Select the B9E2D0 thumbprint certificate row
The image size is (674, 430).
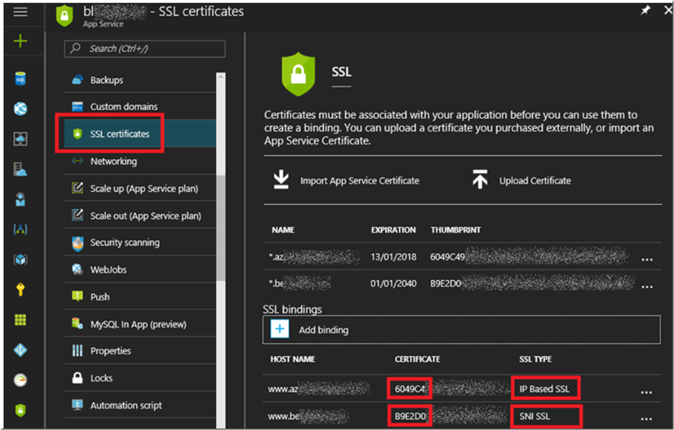point(462,283)
